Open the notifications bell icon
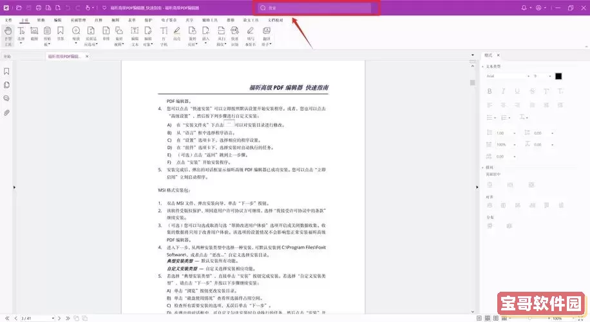The width and height of the screenshot is (590, 322). (524, 8)
